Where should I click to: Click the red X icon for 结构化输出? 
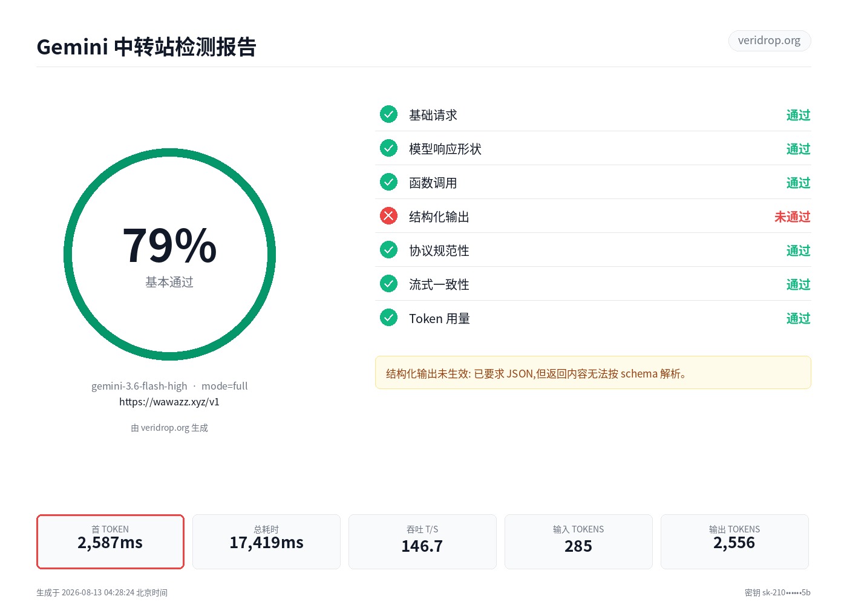[388, 215]
